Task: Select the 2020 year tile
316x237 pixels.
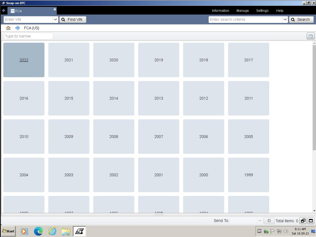Action: 114,60
